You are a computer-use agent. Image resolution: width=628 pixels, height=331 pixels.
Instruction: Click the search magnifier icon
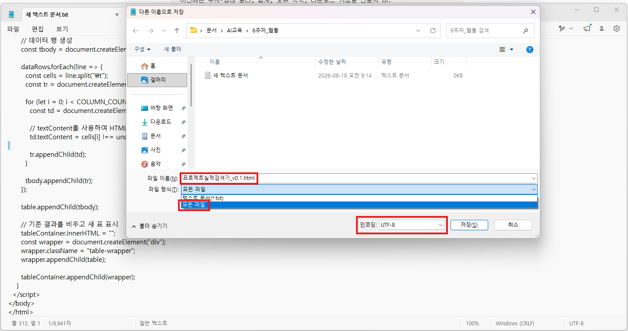[x=526, y=31]
